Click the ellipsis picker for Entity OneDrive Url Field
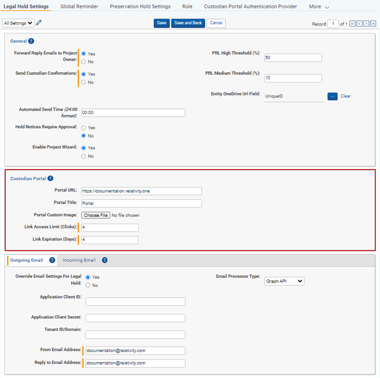 (332, 96)
